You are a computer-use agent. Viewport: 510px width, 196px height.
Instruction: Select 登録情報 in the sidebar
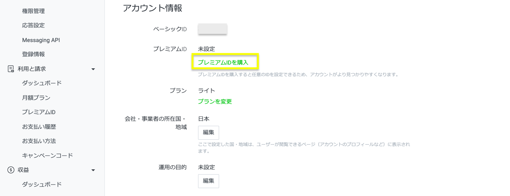[33, 54]
